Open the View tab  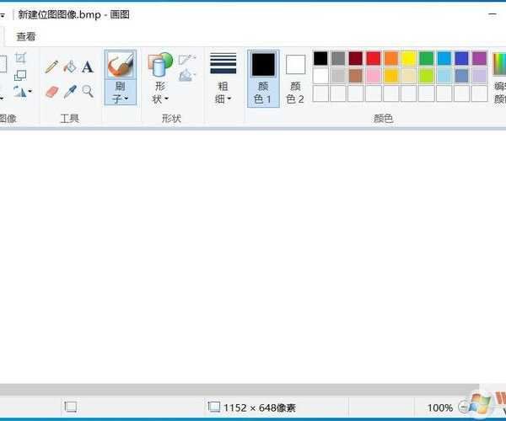coord(26,37)
